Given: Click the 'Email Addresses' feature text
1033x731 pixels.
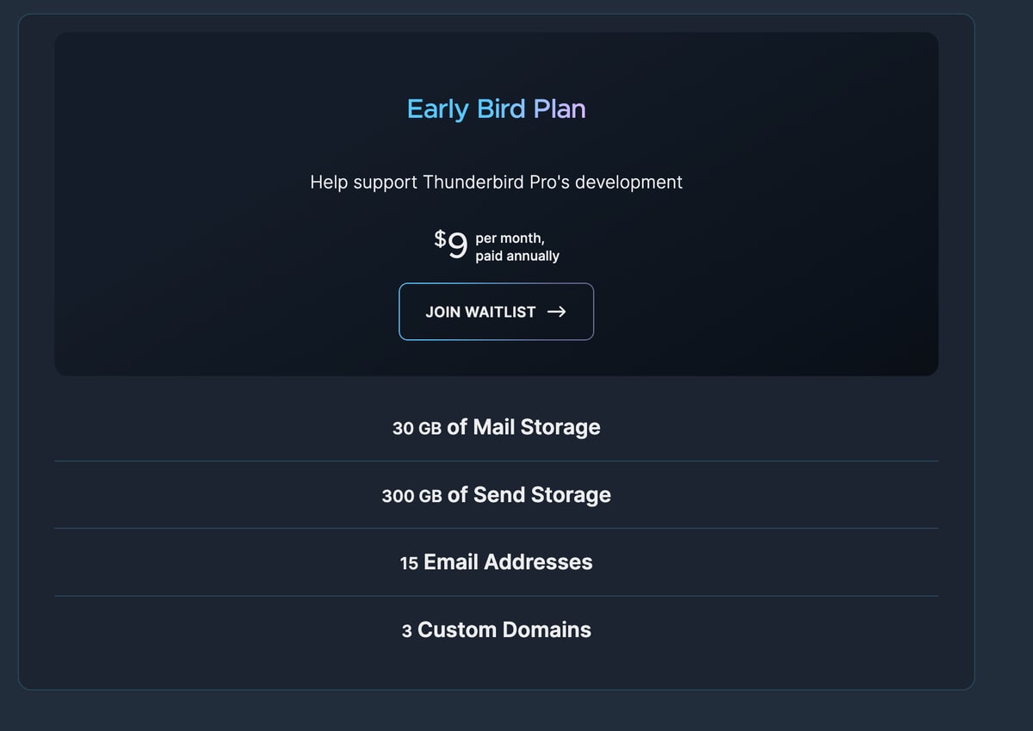Looking at the screenshot, I should click(508, 562).
